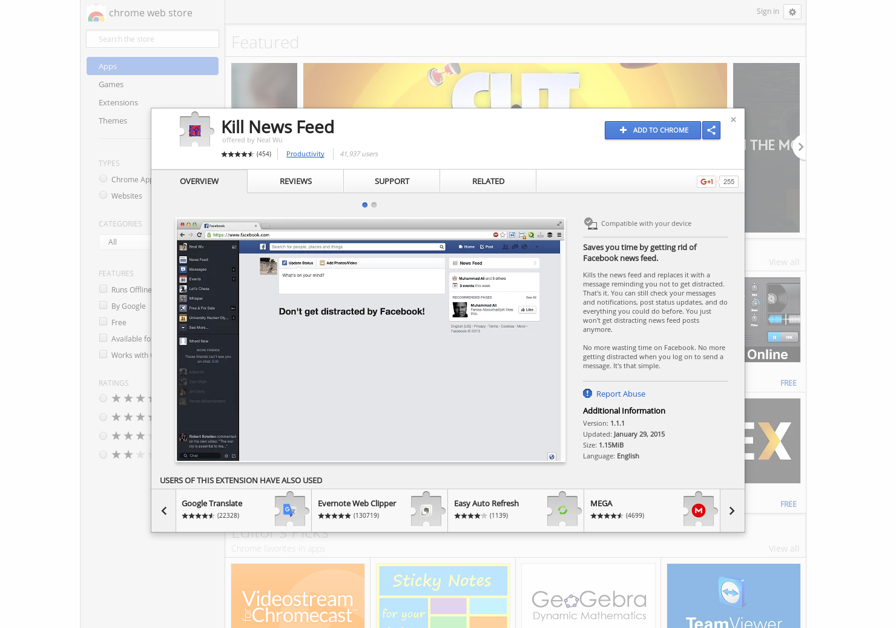Click the MEGA extension icon
896x628 pixels.
pos(699,510)
